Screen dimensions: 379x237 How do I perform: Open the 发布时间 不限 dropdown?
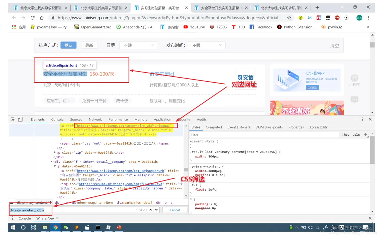click(x=207, y=45)
